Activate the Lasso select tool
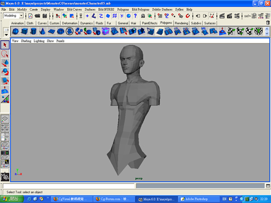The width and height of the screenshot is (271, 203). pos(5,54)
